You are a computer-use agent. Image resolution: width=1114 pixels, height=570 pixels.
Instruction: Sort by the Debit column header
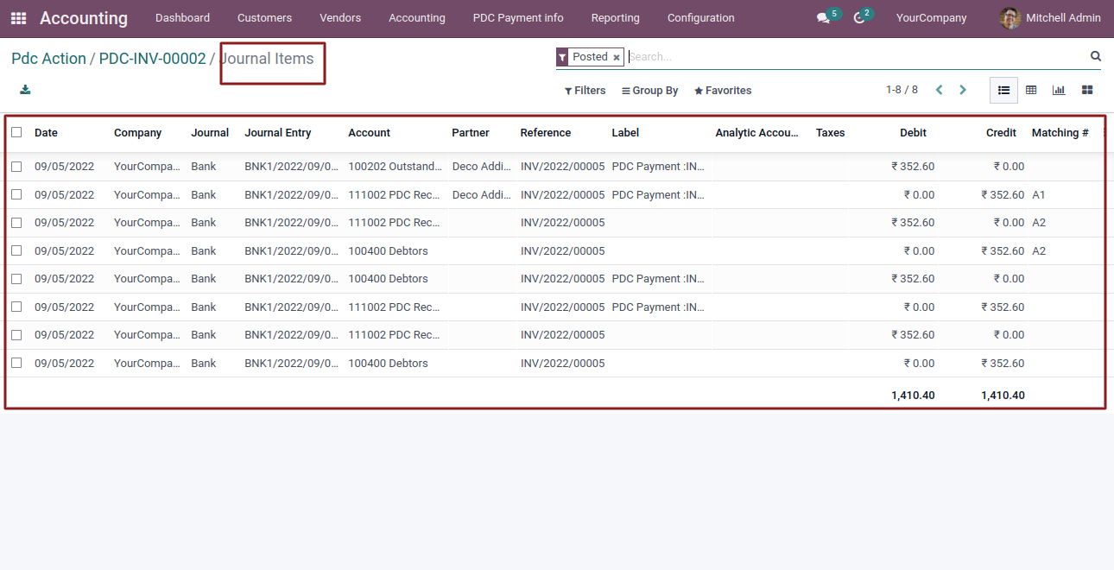pos(913,133)
